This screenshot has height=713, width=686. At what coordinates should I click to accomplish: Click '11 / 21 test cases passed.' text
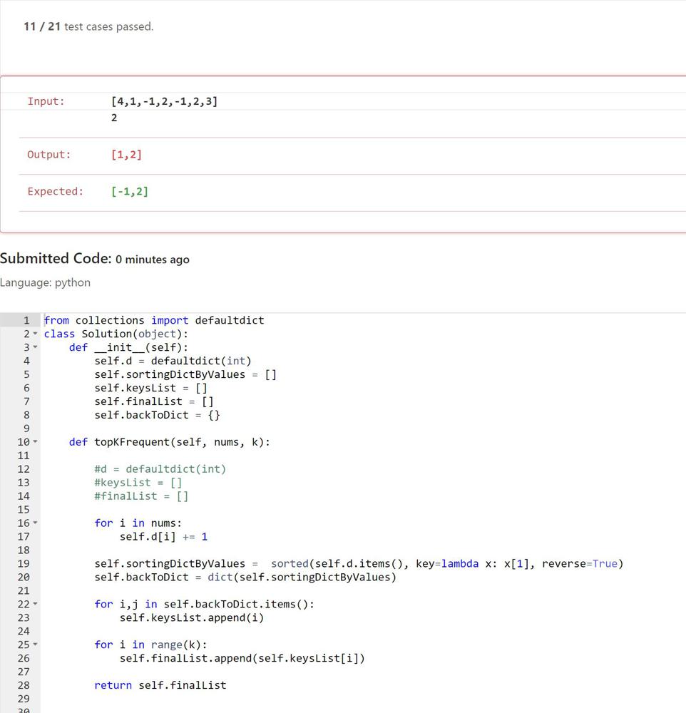(88, 27)
